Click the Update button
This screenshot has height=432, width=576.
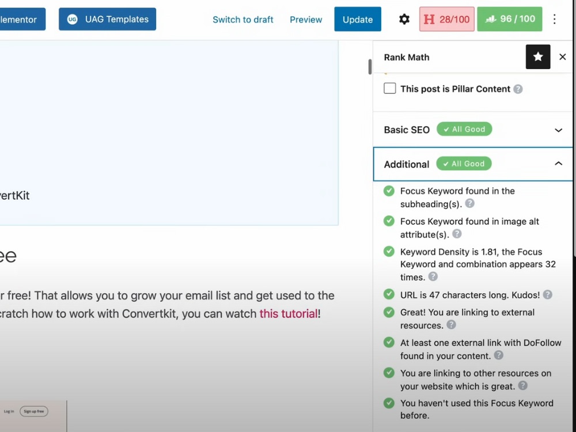[358, 19]
